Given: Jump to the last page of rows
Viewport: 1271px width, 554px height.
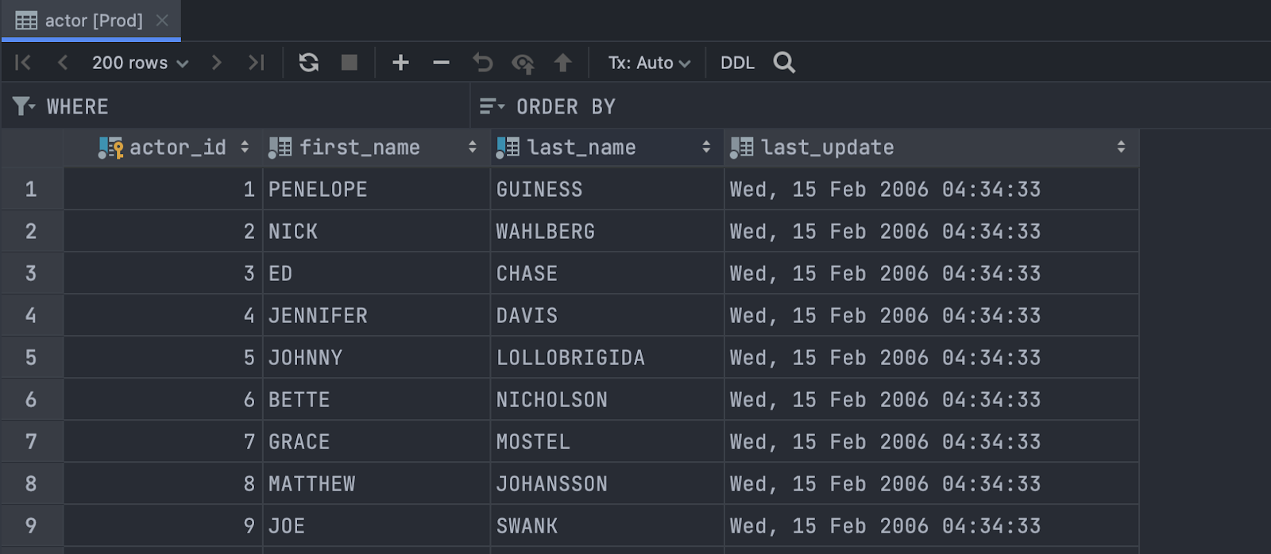Looking at the screenshot, I should coord(256,63).
